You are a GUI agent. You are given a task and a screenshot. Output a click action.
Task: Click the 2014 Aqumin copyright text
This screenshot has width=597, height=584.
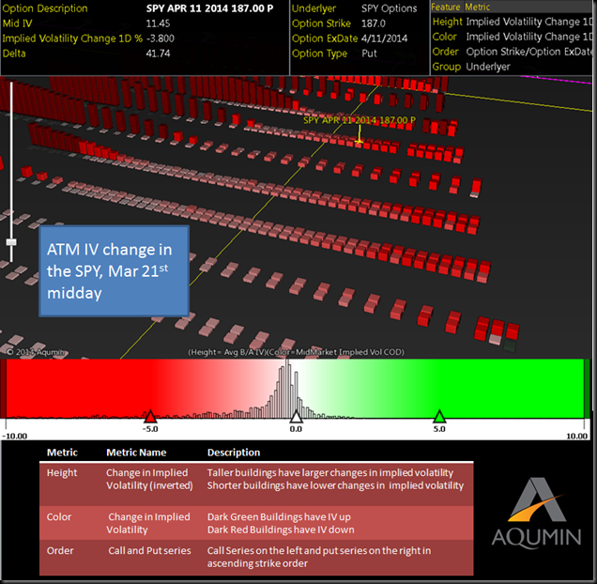coord(37,352)
